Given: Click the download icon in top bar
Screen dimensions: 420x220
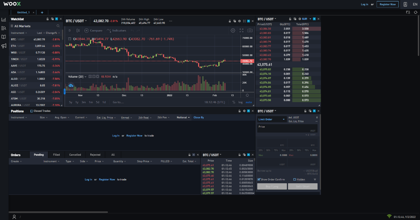Looking at the screenshot, I should 405,5.
